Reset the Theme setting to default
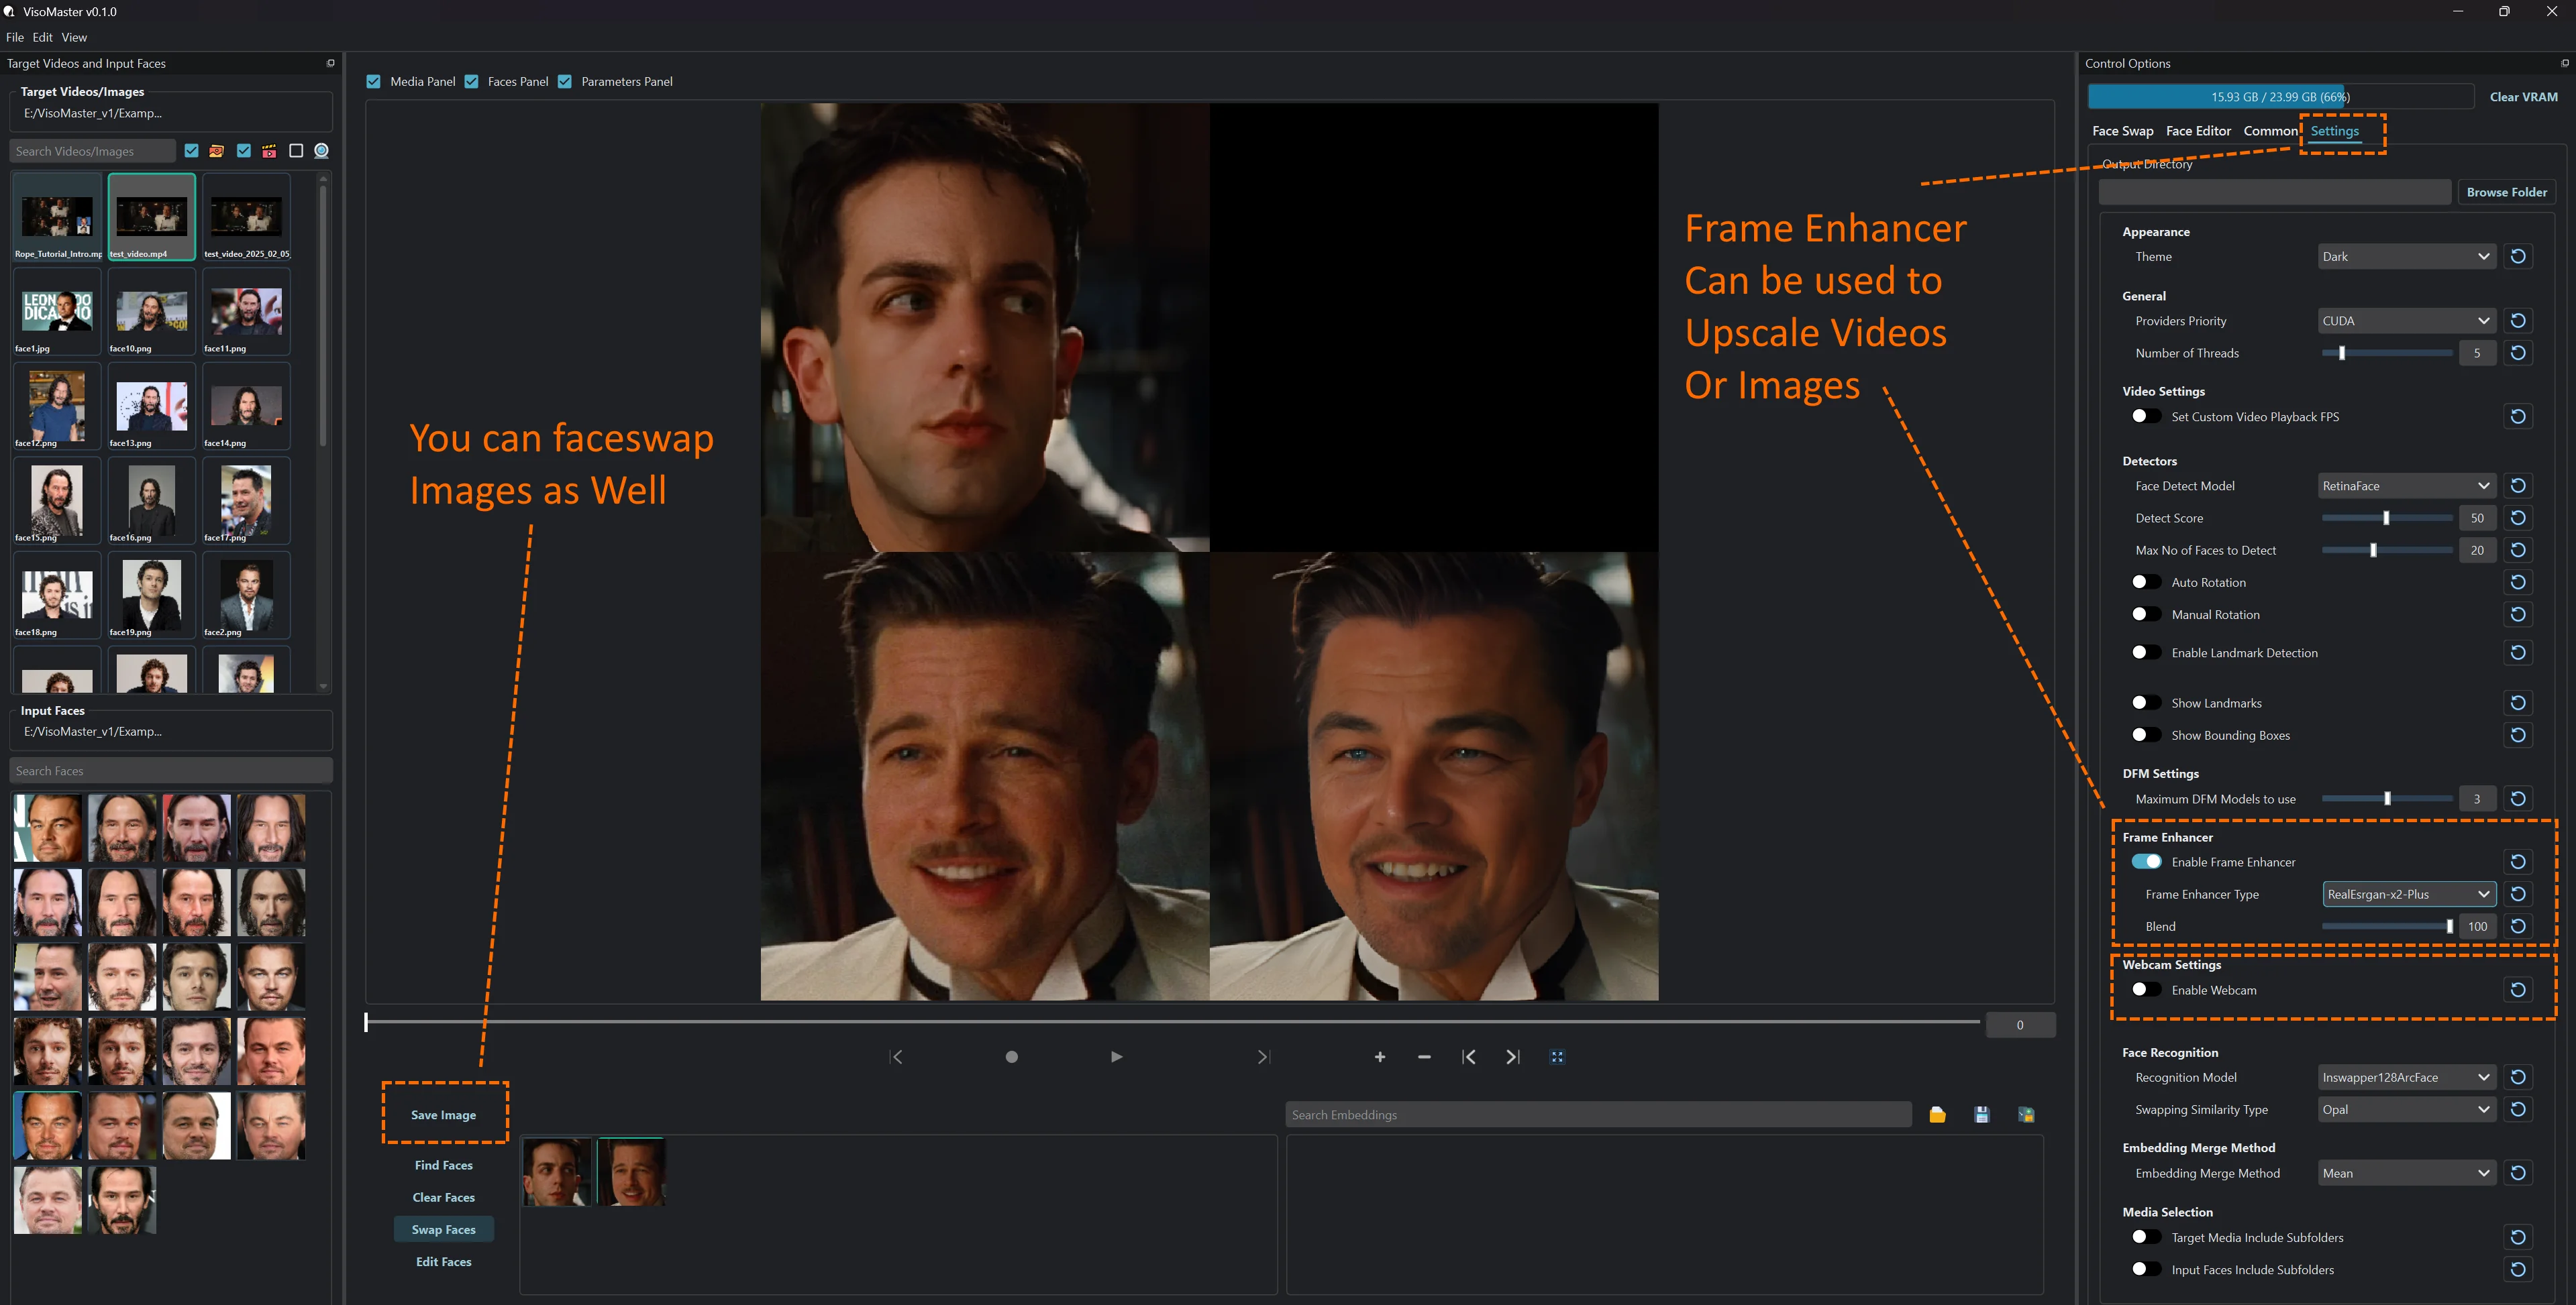This screenshot has width=2576, height=1305. coord(2518,257)
